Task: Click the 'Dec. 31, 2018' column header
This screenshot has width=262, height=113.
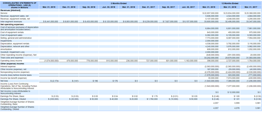Action: [x=69, y=7]
